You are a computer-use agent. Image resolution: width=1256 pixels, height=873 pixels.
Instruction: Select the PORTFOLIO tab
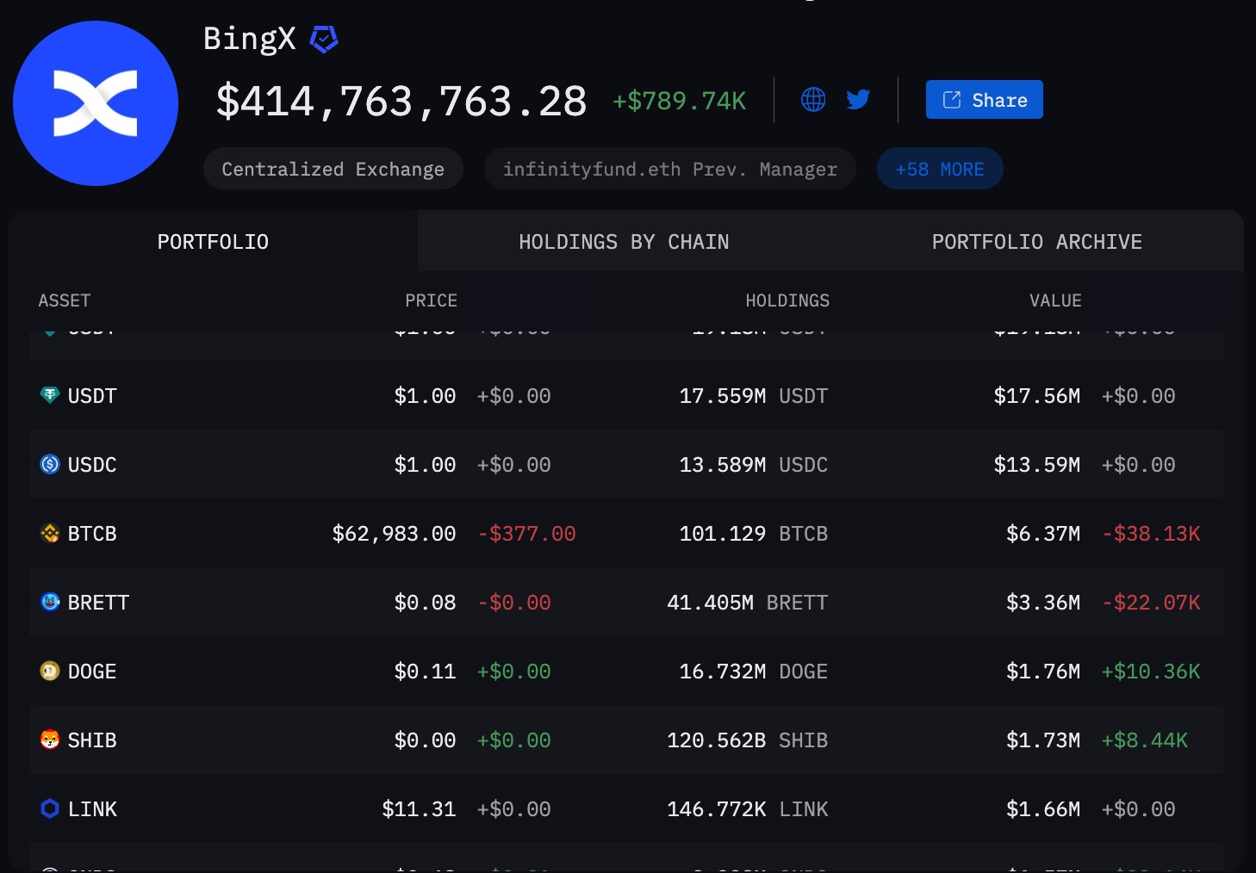click(x=212, y=241)
